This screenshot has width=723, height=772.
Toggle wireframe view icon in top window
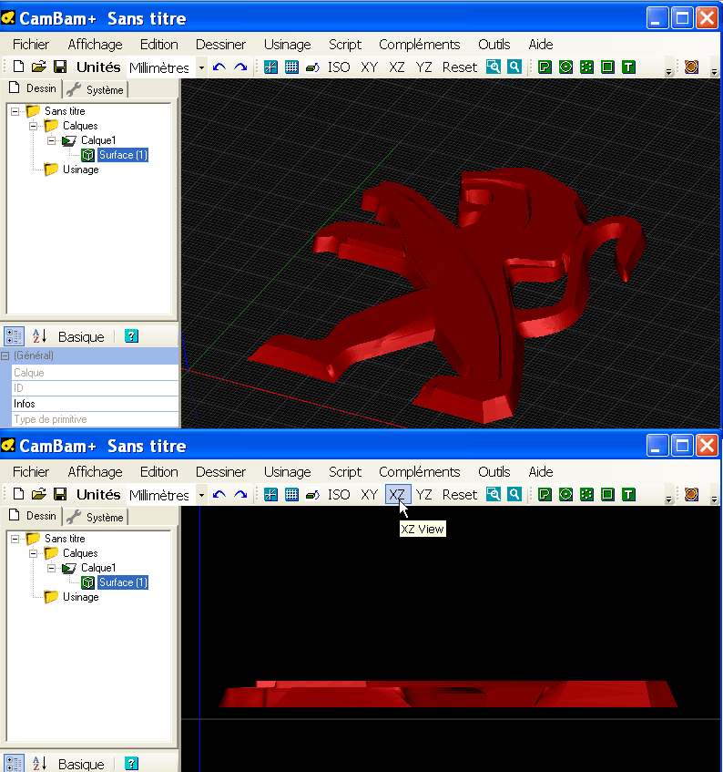pos(313,67)
